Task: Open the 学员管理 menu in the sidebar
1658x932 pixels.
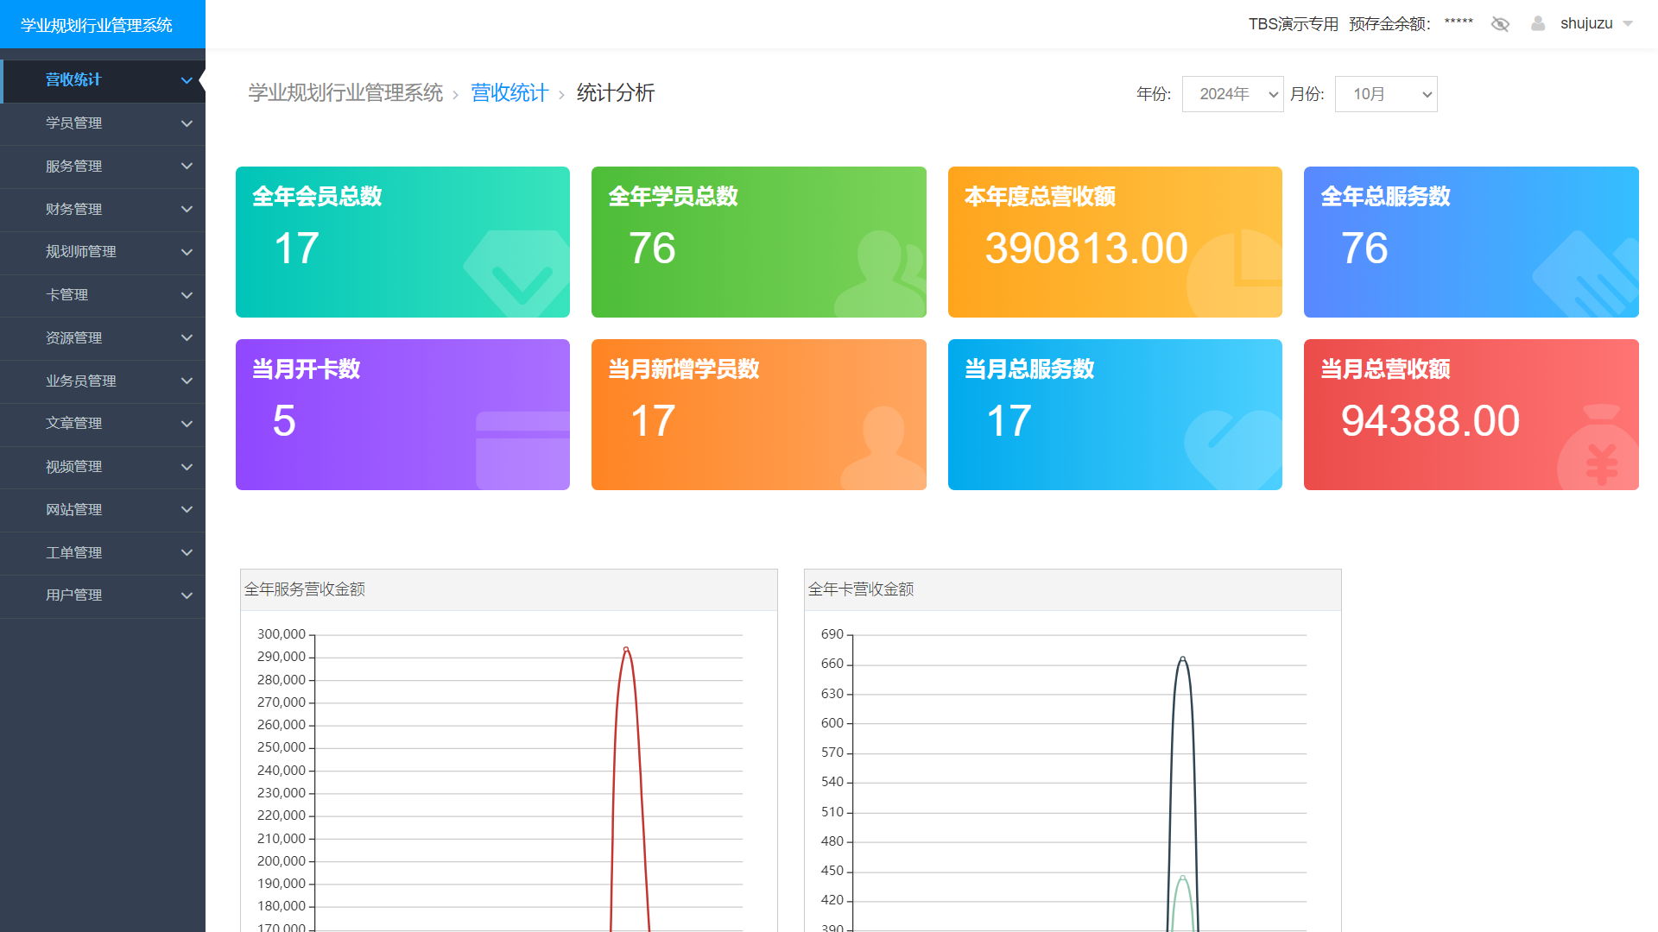Action: pyautogui.click(x=103, y=123)
